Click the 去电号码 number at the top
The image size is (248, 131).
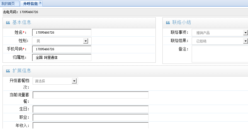pos(29,12)
